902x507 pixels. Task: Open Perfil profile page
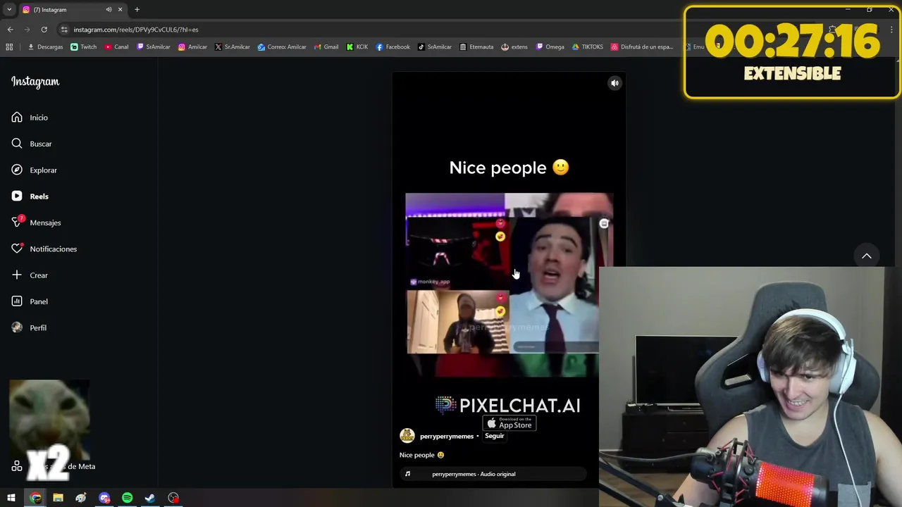(29, 327)
